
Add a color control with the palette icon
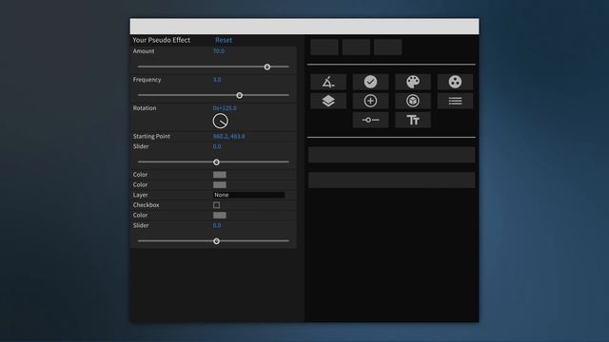pyautogui.click(x=413, y=82)
